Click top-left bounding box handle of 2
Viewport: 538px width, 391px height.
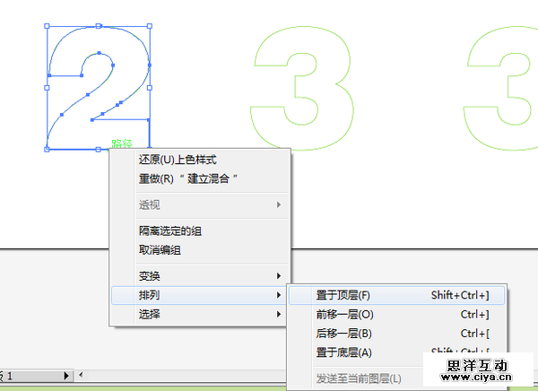click(x=47, y=27)
